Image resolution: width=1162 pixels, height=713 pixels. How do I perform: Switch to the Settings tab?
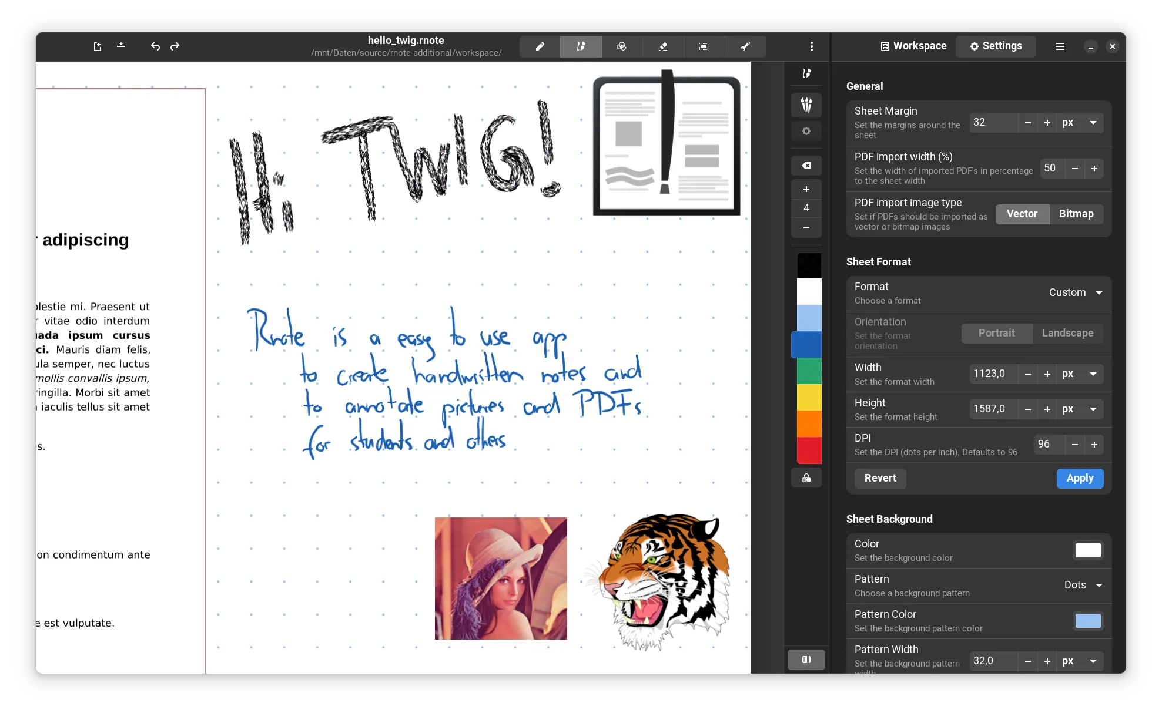pyautogui.click(x=996, y=46)
